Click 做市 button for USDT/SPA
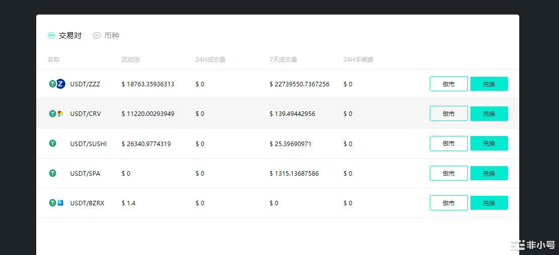This screenshot has width=559, height=255. click(x=448, y=173)
